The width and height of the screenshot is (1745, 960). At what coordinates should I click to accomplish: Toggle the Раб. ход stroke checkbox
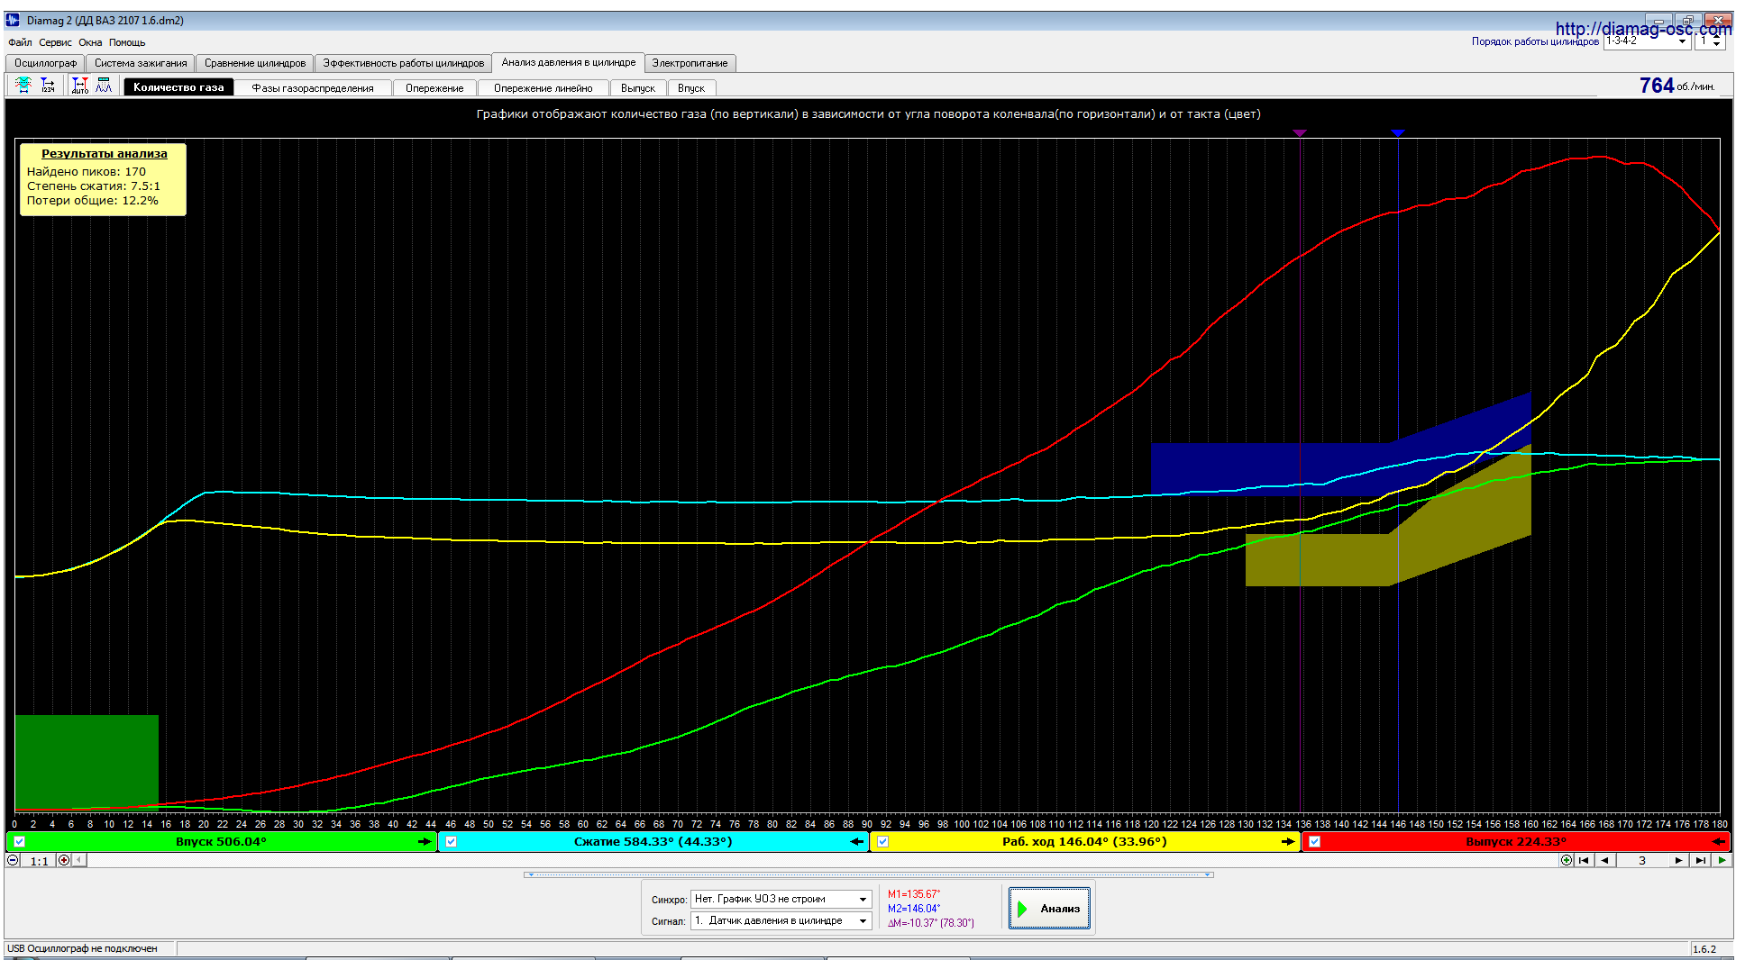click(883, 842)
